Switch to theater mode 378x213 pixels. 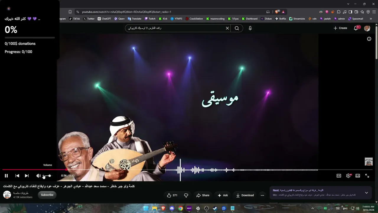[358, 176]
